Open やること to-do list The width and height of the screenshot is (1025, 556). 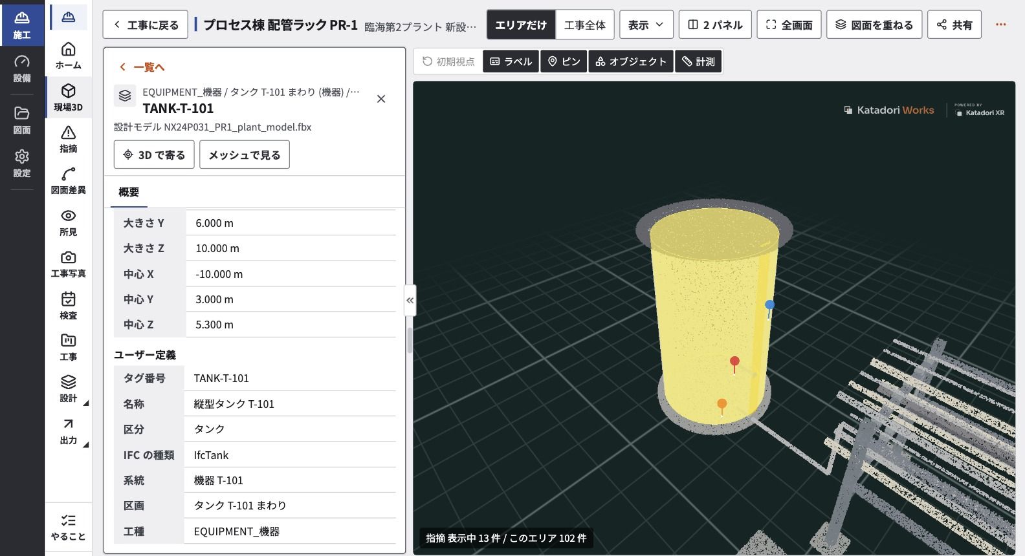pyautogui.click(x=68, y=528)
